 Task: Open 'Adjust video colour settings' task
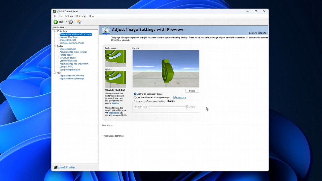(x=72, y=76)
